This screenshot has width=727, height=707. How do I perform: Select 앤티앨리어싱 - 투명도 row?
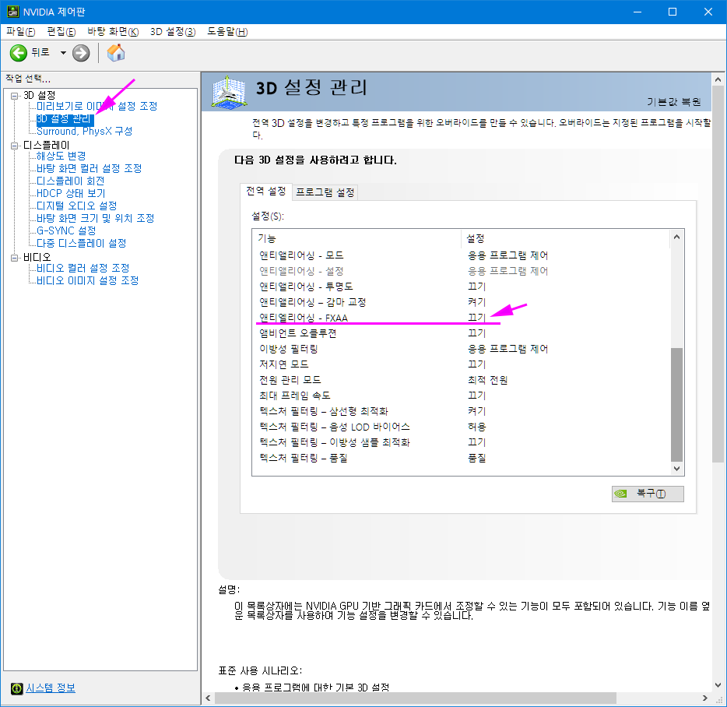point(461,287)
